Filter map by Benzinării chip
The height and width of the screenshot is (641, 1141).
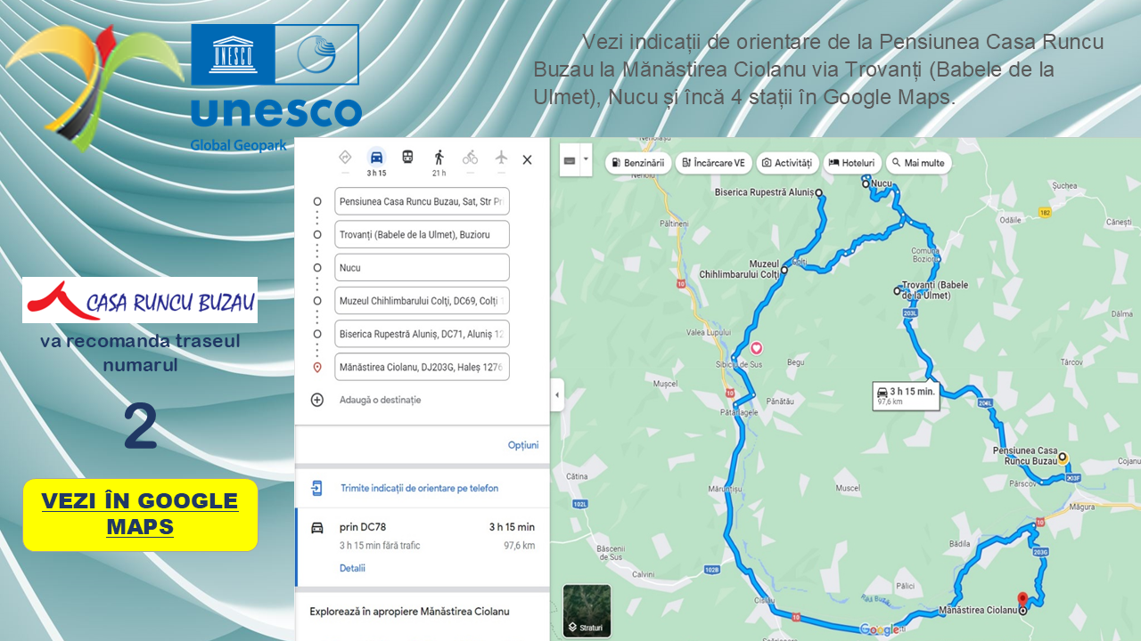point(638,163)
